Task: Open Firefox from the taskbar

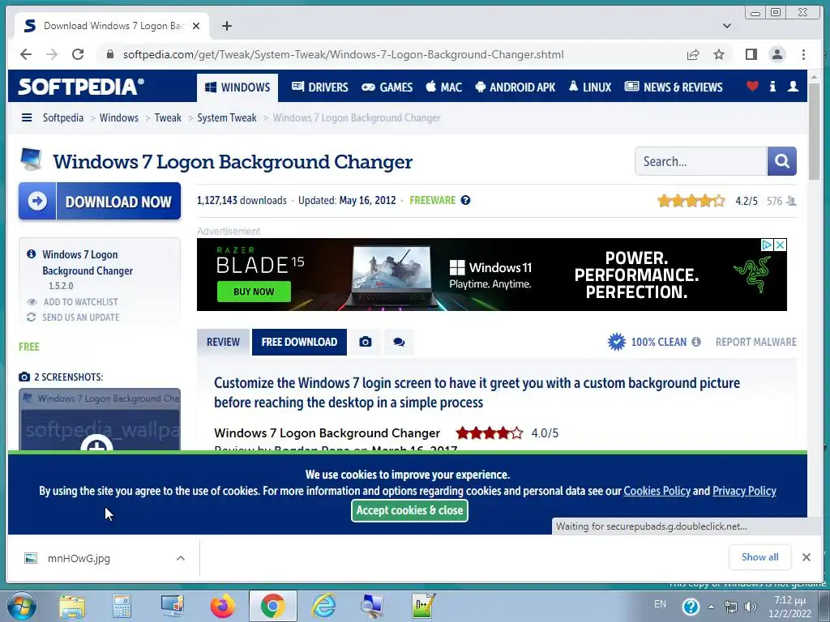Action: pos(222,606)
